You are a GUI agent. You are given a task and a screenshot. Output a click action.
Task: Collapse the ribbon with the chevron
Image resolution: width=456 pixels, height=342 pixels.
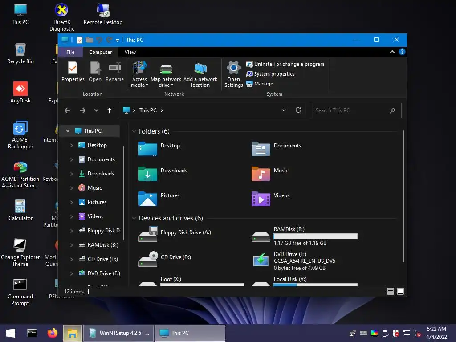click(392, 52)
